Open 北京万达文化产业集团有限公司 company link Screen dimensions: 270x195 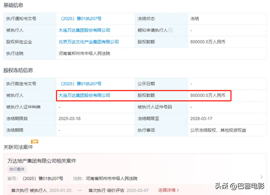pyautogui.click(x=89, y=42)
